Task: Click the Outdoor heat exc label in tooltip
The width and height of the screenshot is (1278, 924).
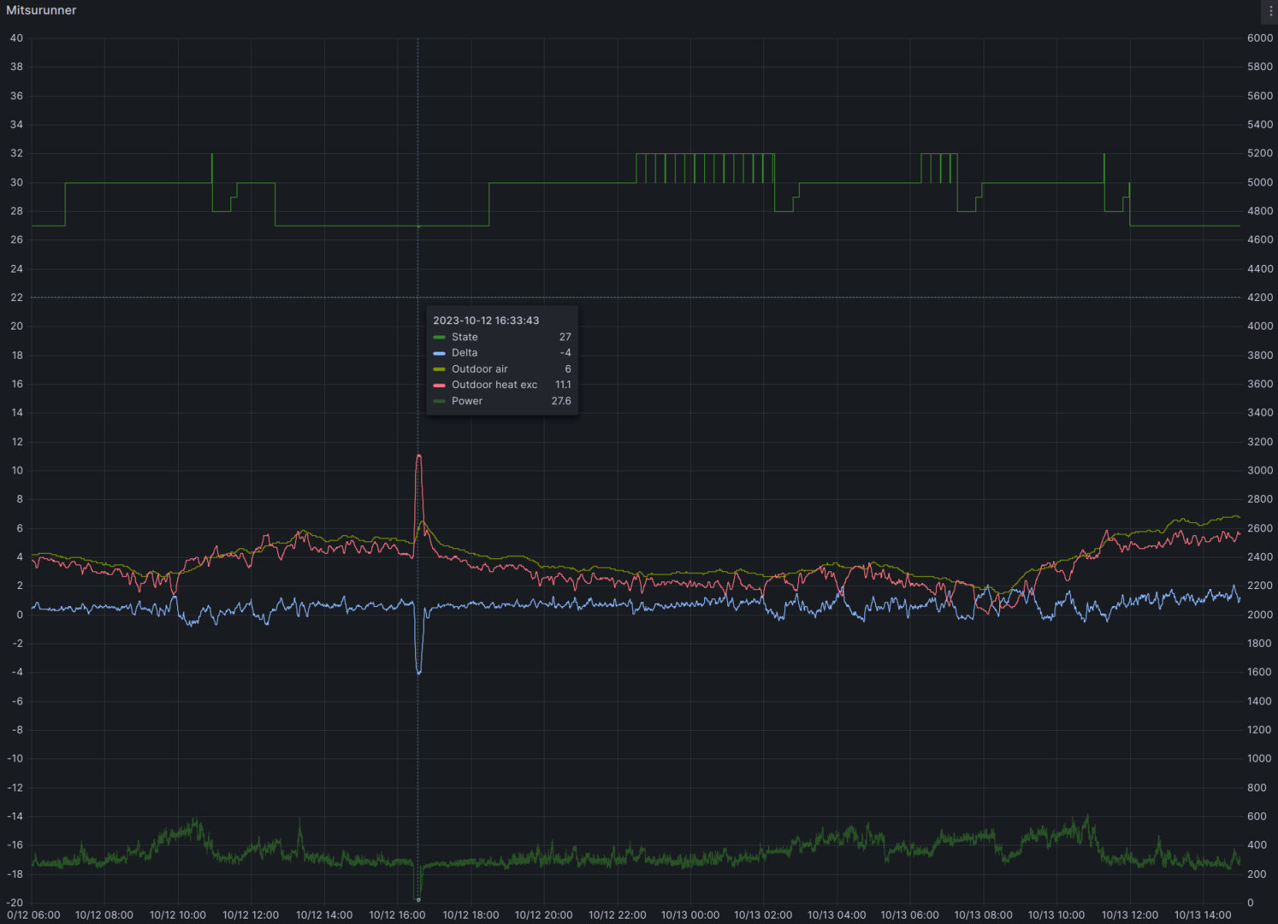Action: [x=494, y=385]
